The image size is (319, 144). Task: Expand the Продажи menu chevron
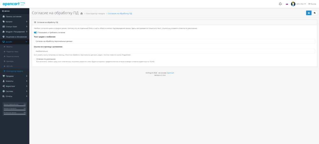coord(27,76)
